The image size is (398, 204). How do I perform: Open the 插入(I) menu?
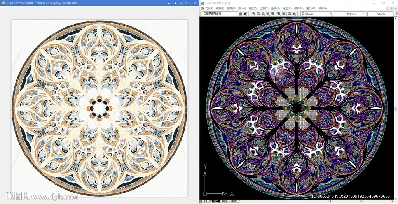[242, 9]
